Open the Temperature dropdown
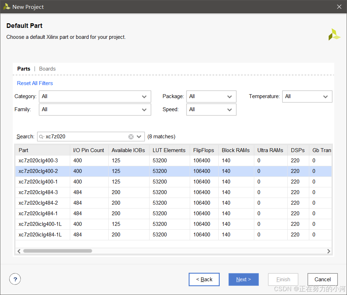Image resolution: width=347 pixels, height=295 pixels. pos(307,97)
